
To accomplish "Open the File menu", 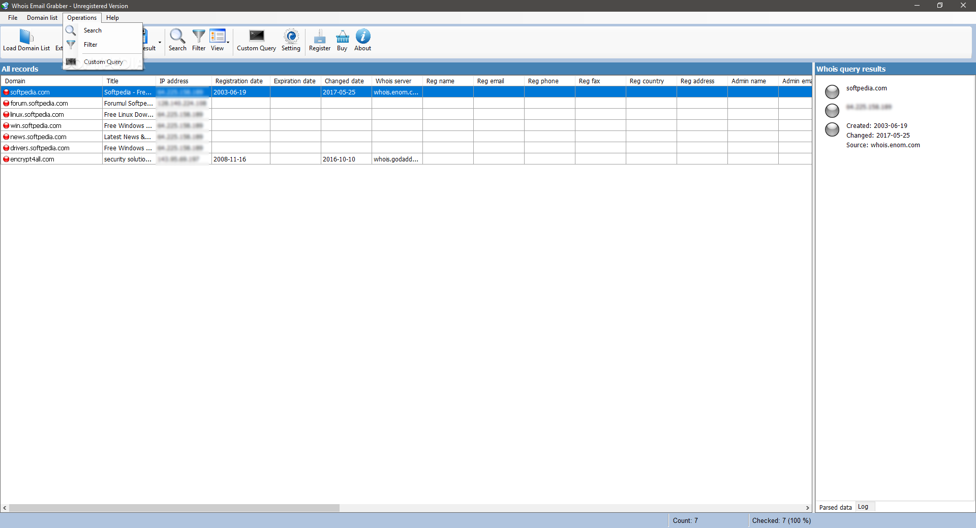I will click(13, 18).
